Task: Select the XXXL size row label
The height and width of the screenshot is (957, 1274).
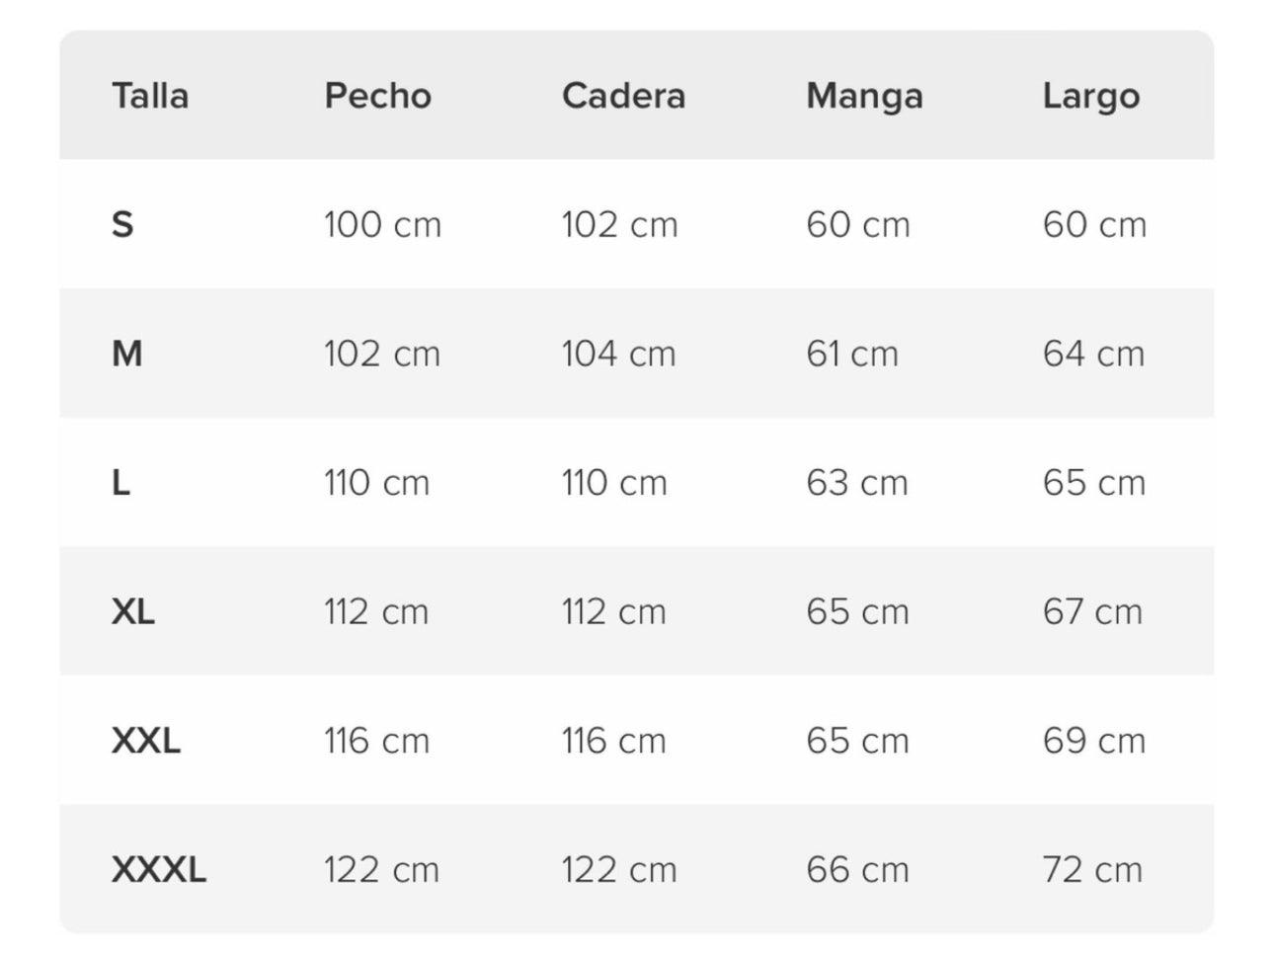Action: click(x=159, y=870)
